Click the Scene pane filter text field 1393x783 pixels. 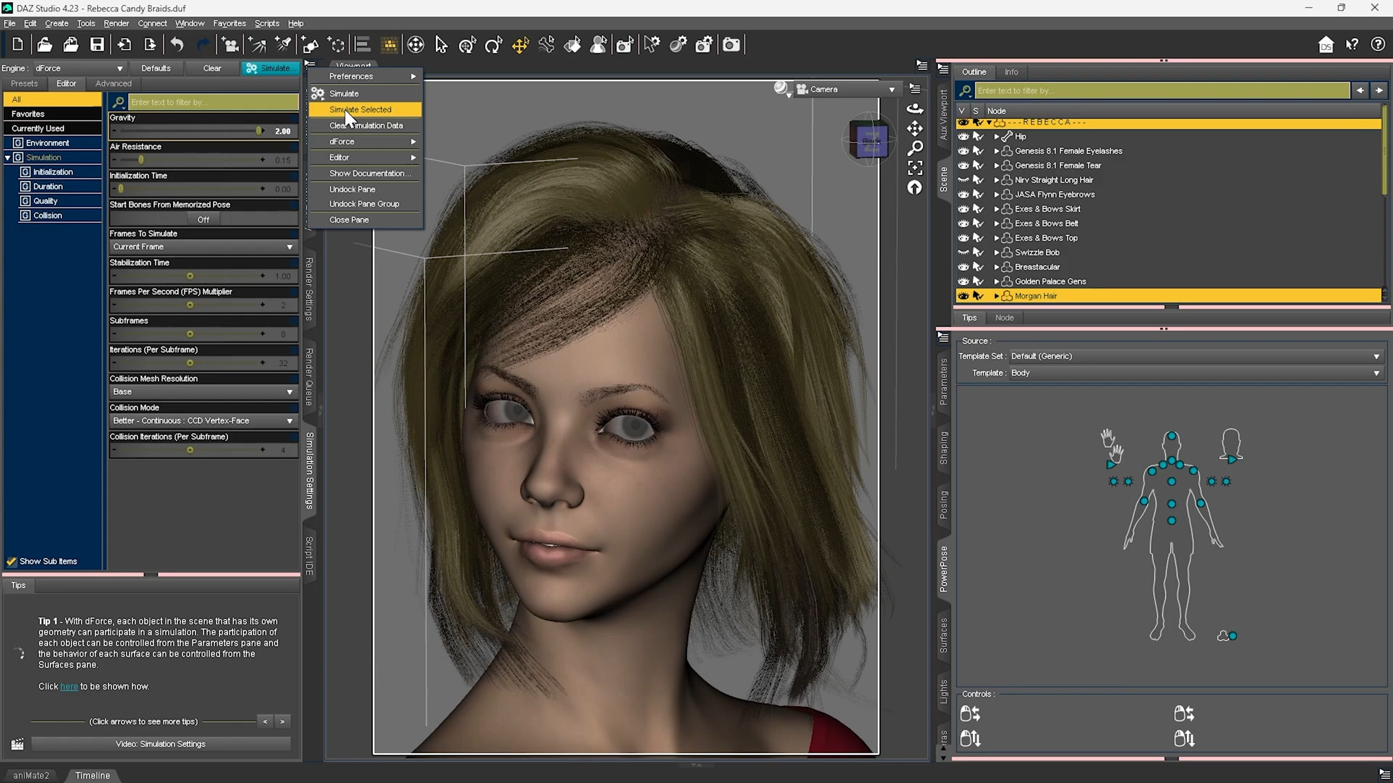(x=1162, y=91)
